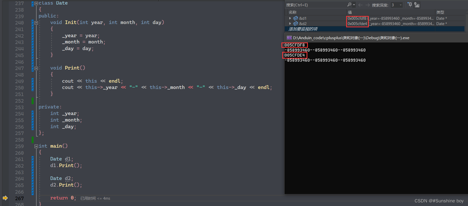Click 'Date d2;' declaration on line 264
Screen dimensions: 468x206
tap(62, 178)
